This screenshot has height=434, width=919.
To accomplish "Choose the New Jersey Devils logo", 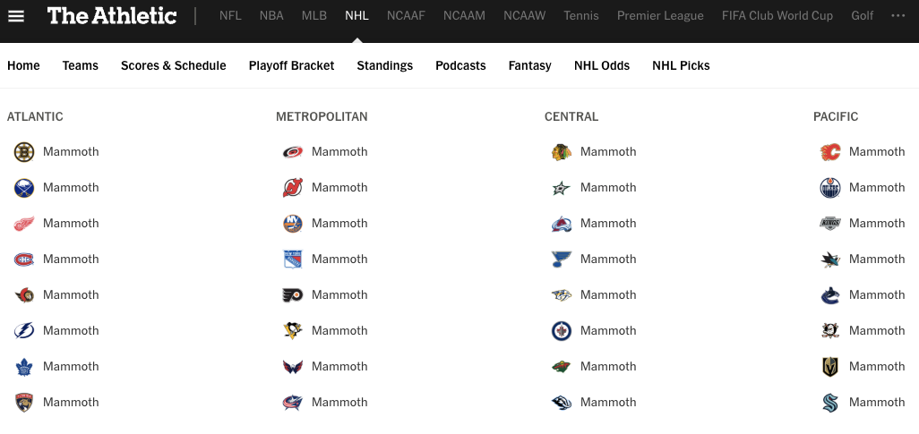I will coord(293,188).
